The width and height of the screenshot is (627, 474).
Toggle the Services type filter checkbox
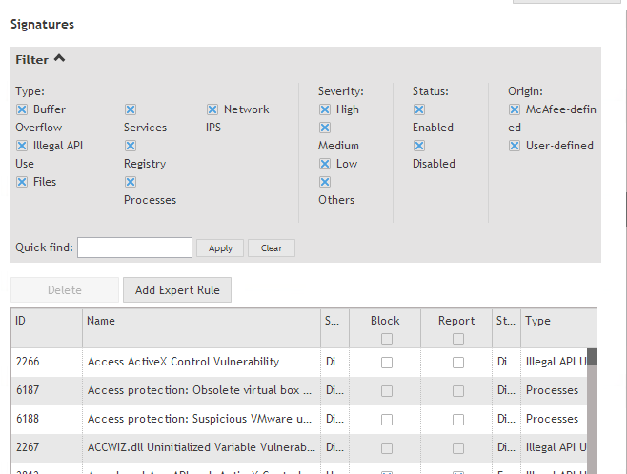pos(131,109)
